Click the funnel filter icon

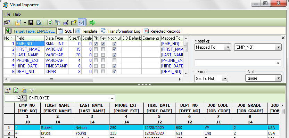[32, 90]
